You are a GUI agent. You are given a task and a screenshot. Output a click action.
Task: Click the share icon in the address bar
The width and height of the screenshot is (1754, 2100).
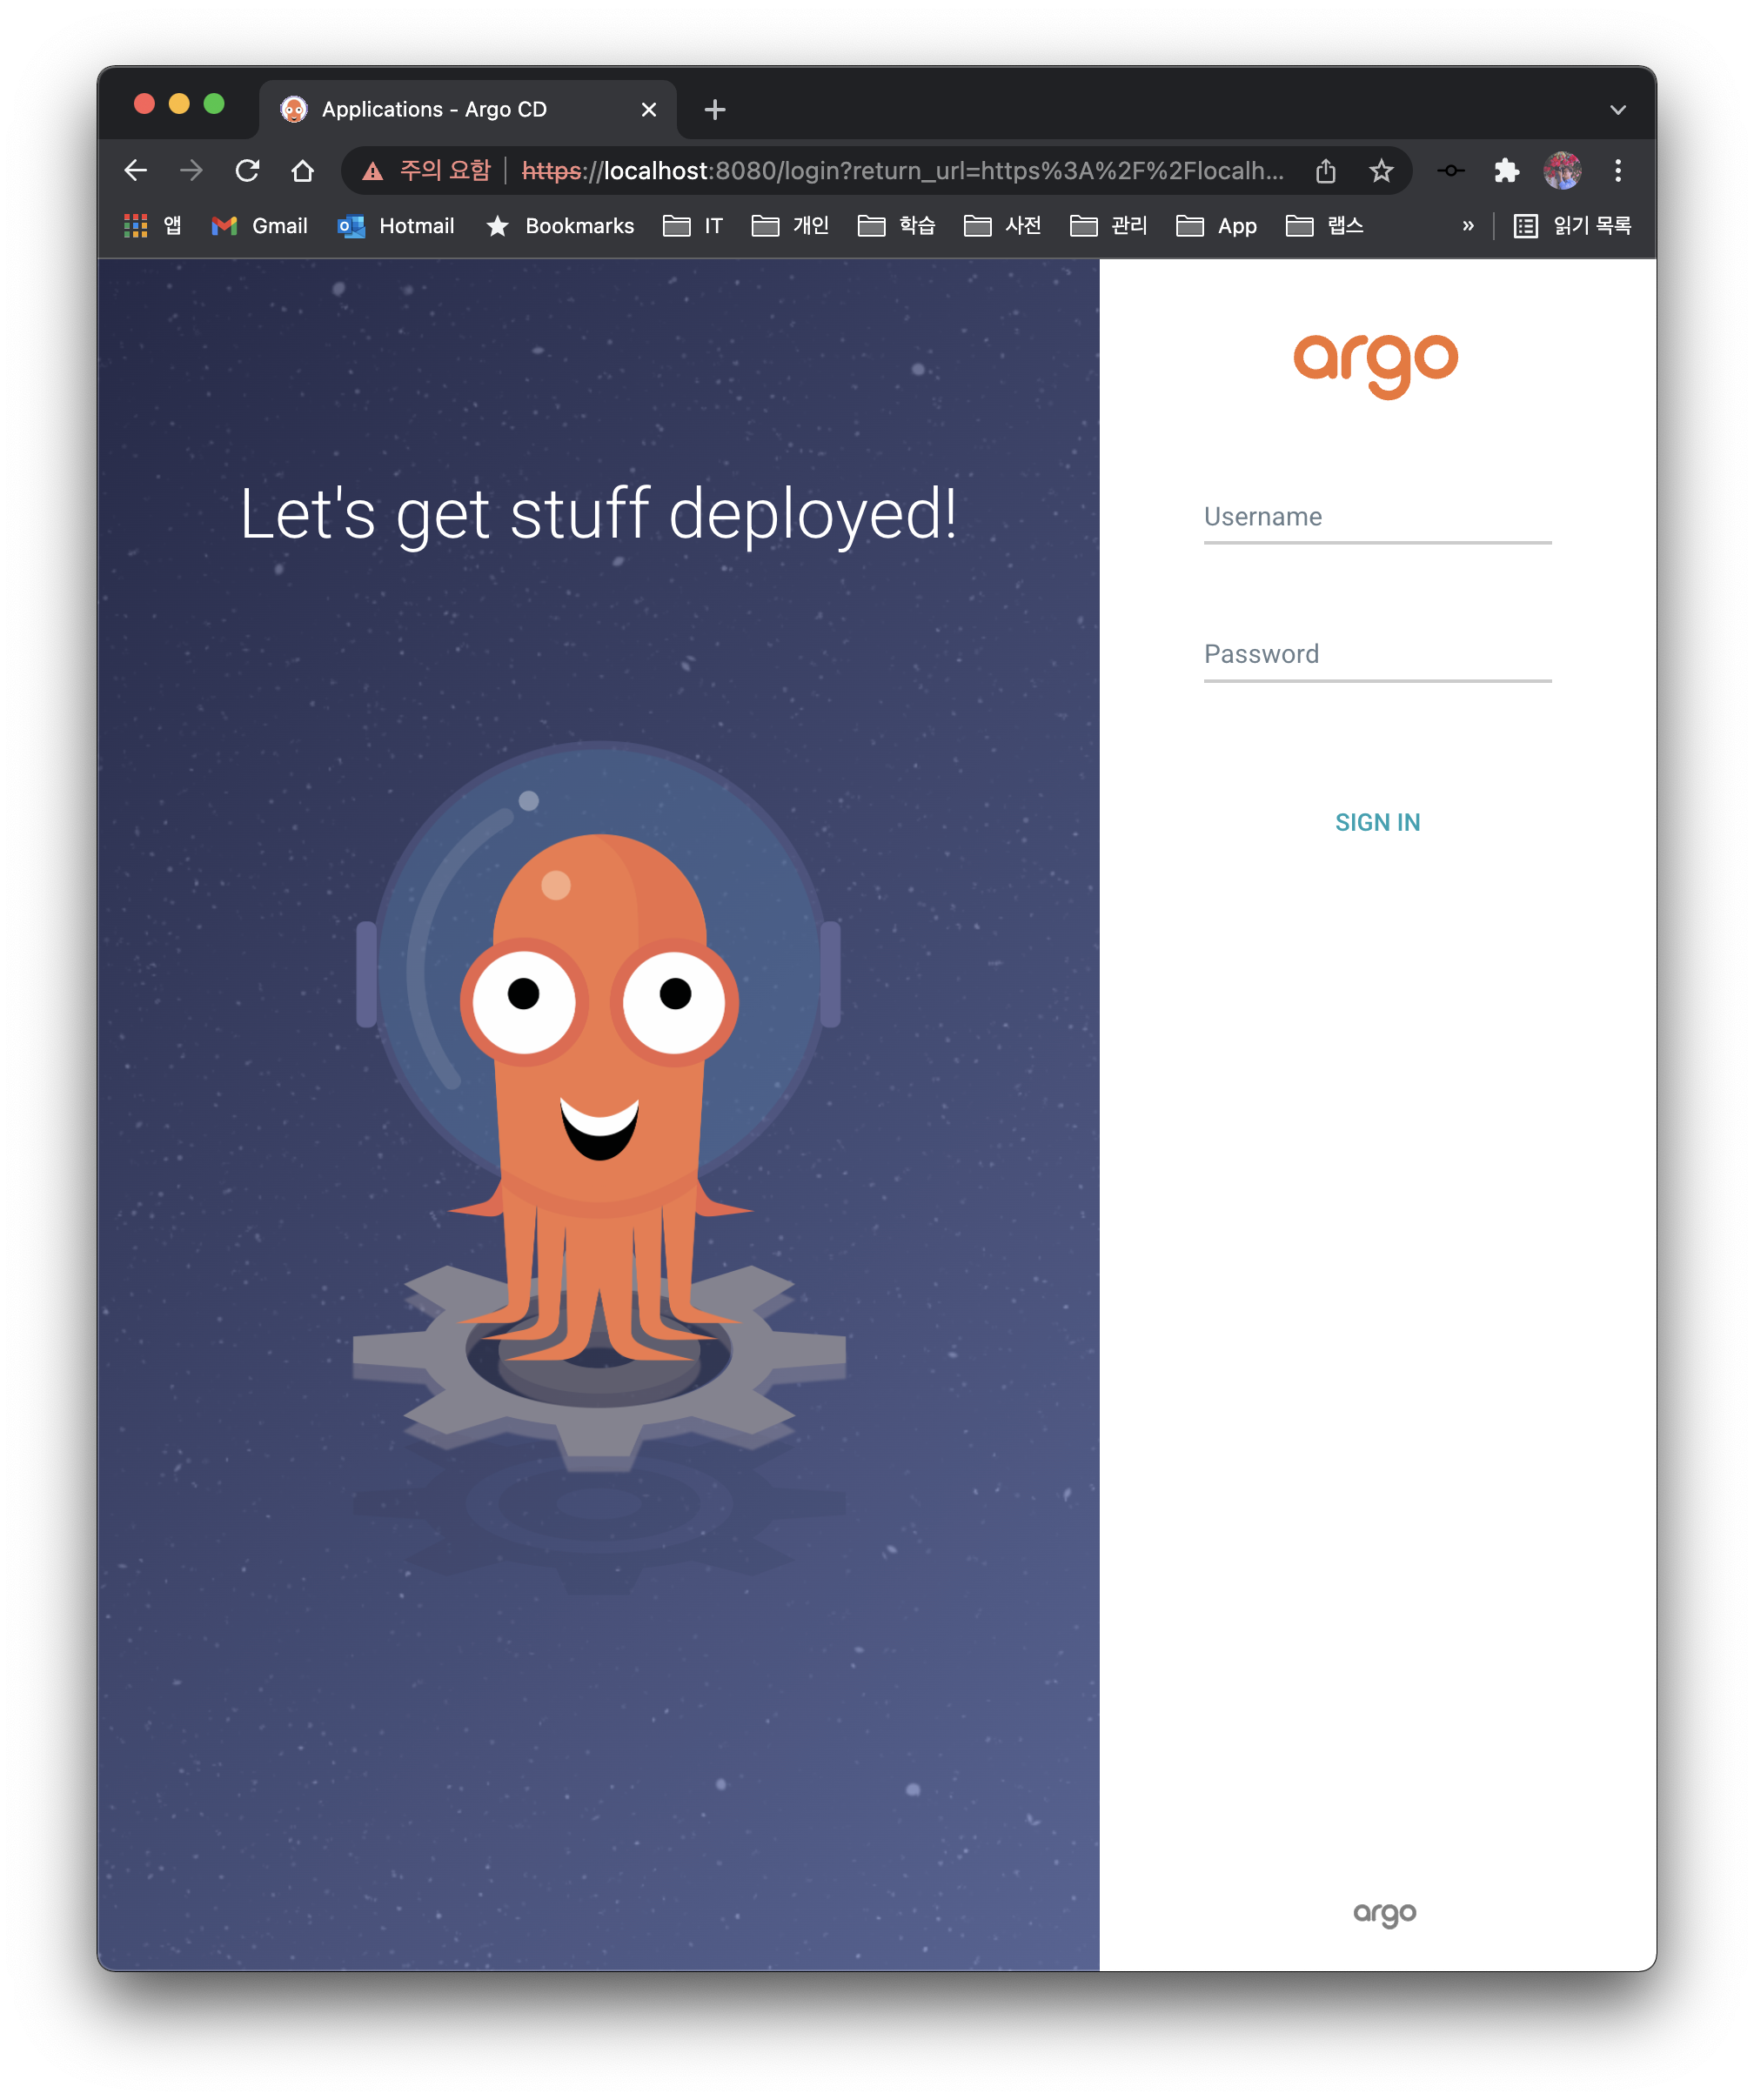1326,170
